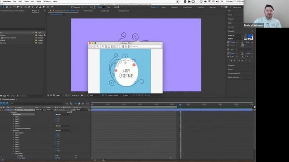Select the Eraser tool
Image resolution: width=289 pixels, height=162 pixels.
(43, 7)
